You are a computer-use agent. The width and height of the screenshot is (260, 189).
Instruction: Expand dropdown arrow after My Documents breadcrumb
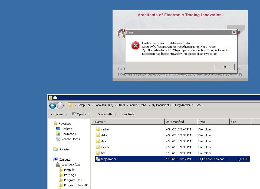click(x=173, y=105)
